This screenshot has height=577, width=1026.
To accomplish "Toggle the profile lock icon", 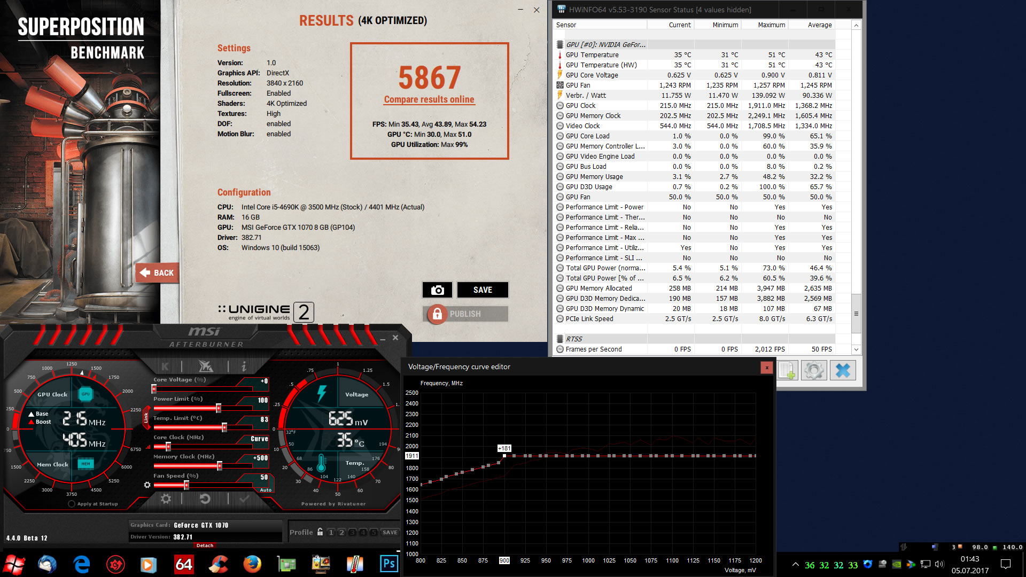I will pyautogui.click(x=320, y=532).
